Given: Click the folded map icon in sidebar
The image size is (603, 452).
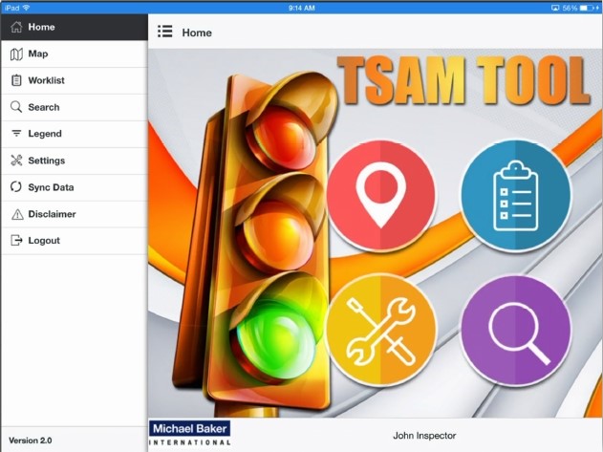Looking at the screenshot, I should coord(16,54).
